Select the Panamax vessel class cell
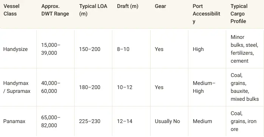The height and width of the screenshot is (137, 264). (x=14, y=121)
